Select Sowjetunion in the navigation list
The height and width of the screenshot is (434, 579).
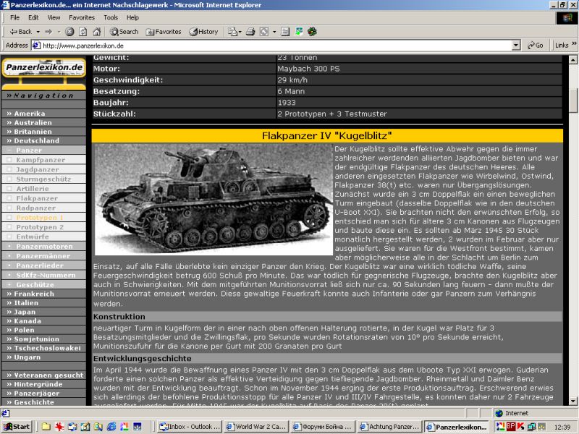pos(38,339)
